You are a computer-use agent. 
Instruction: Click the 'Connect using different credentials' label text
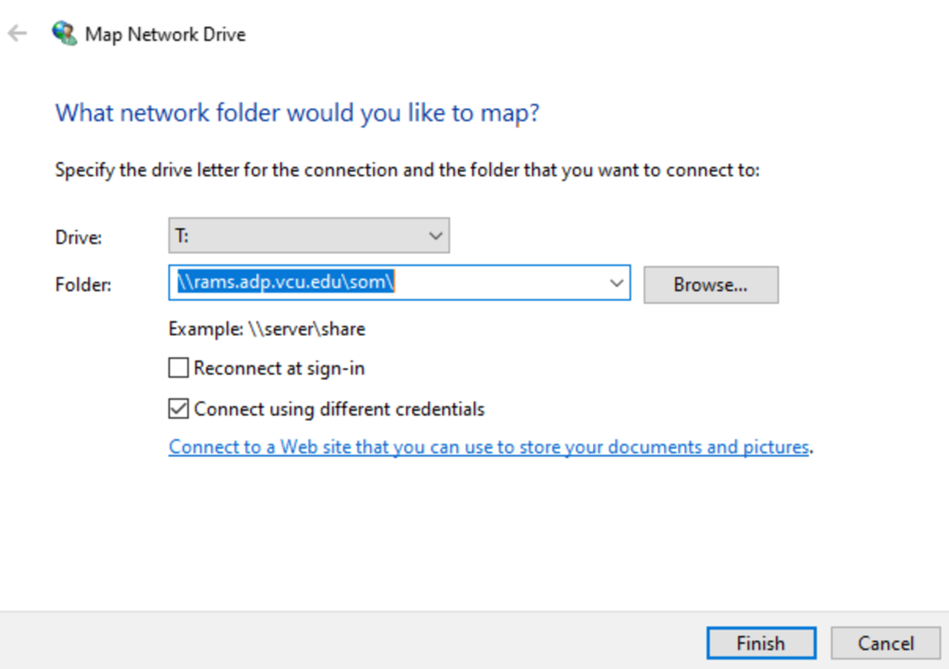click(x=339, y=410)
